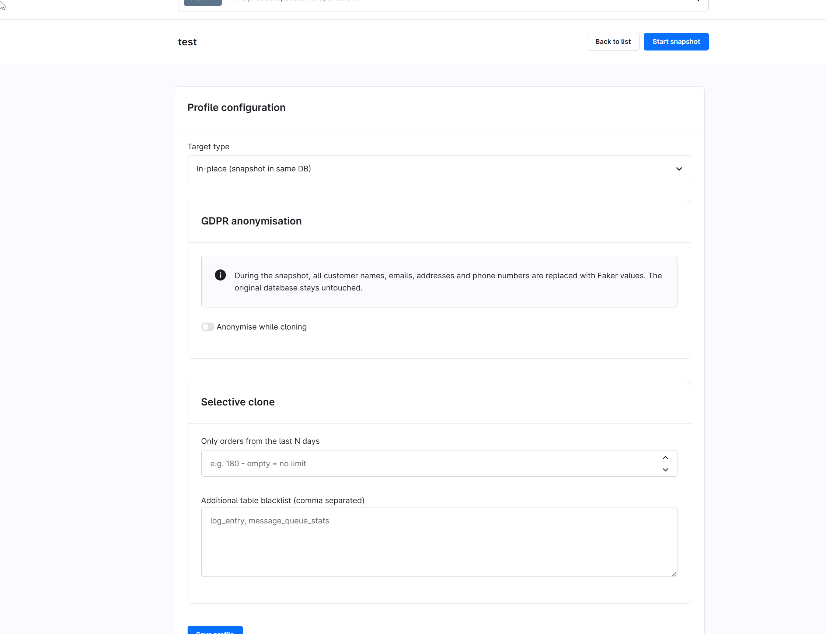Click the textarea resize handle
Screen dimensions: 826x634
pos(674,574)
